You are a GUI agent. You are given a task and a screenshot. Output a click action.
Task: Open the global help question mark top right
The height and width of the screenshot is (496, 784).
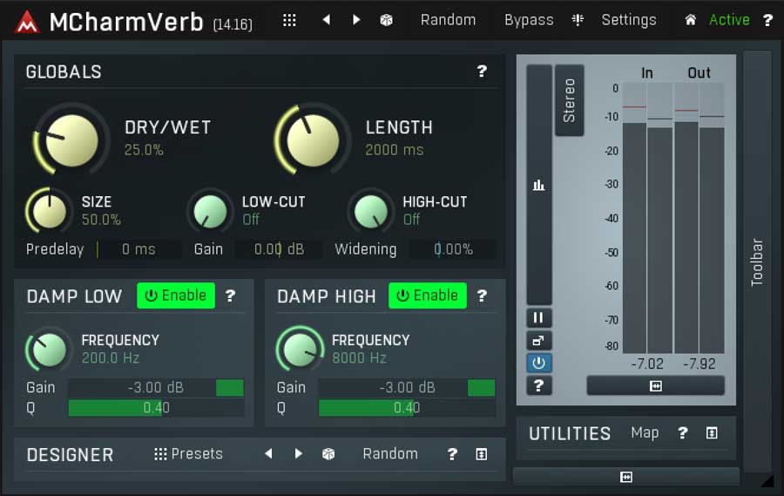[x=767, y=21]
